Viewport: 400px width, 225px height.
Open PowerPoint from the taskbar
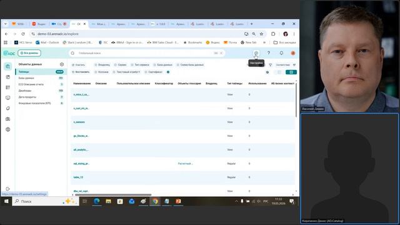178,201
